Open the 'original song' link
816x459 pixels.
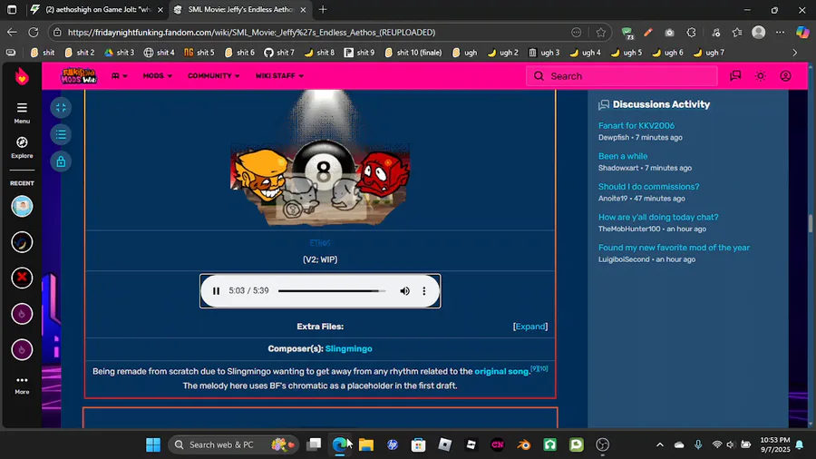point(501,371)
